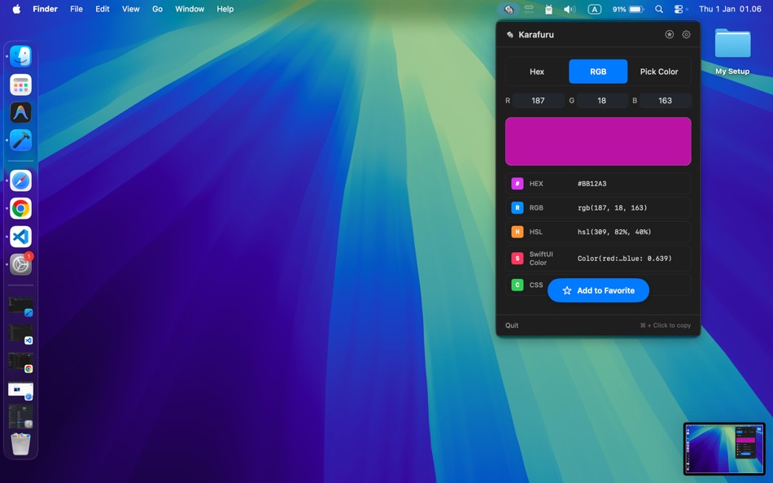This screenshot has width=773, height=483.
Task: Click the R value field showing 187
Action: pyautogui.click(x=539, y=101)
